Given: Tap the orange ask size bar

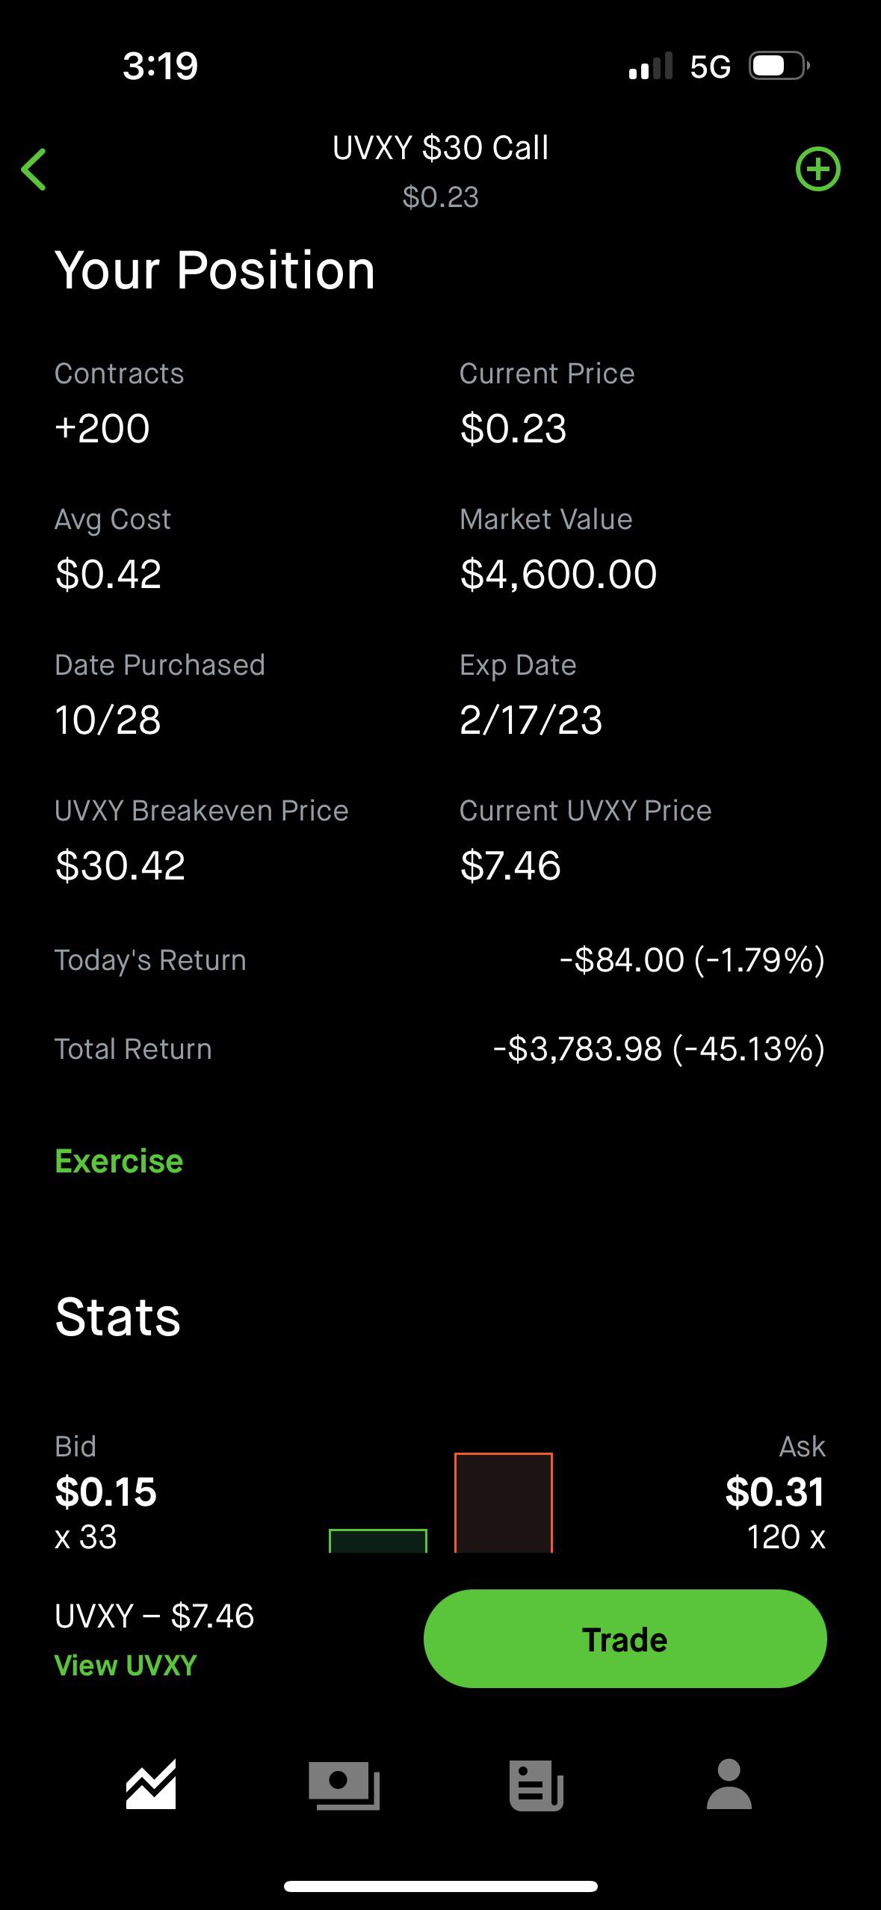Looking at the screenshot, I should tap(503, 1502).
